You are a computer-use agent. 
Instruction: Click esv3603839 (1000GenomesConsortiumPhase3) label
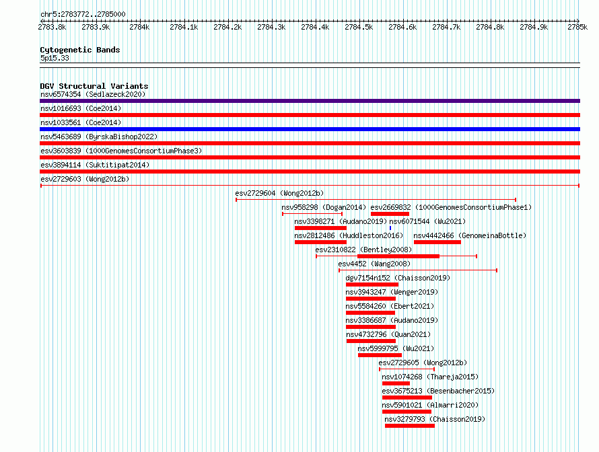(121, 151)
